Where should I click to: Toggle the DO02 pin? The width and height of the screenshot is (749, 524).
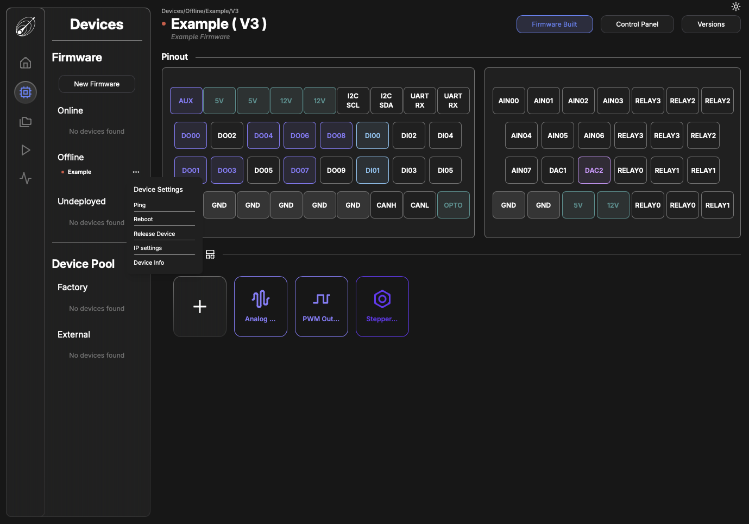(227, 136)
